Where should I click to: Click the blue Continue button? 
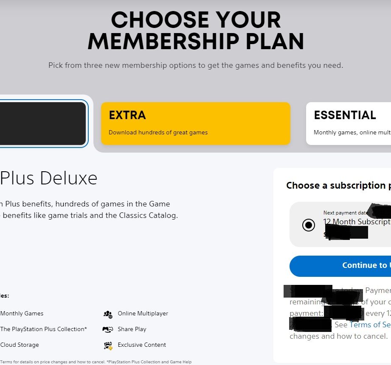[340, 266]
